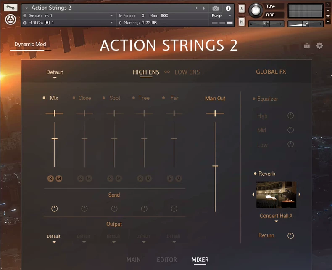Mute the instrument with the header M button
The image size is (332, 270).
point(242,22)
